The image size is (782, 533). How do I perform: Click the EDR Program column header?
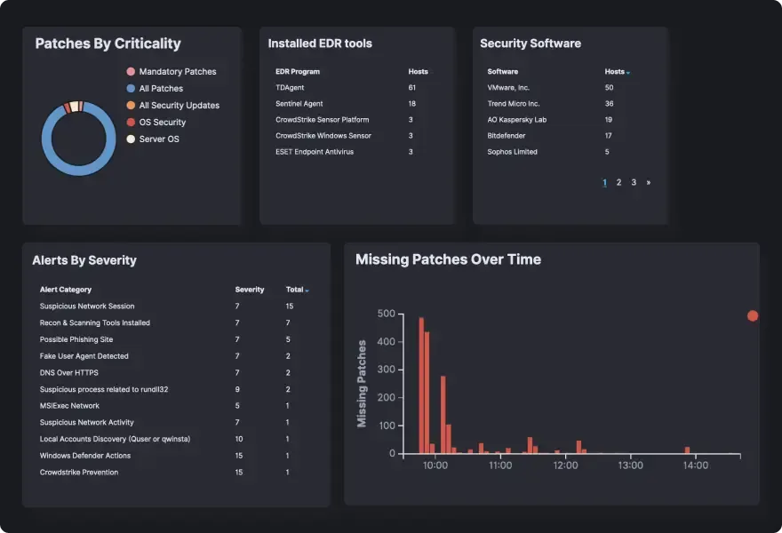298,71
